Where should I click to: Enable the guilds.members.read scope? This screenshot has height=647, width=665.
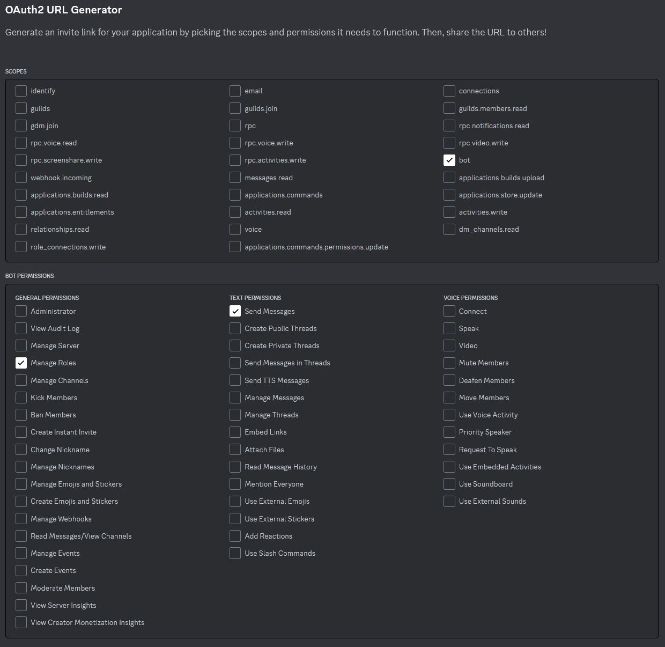tap(449, 108)
